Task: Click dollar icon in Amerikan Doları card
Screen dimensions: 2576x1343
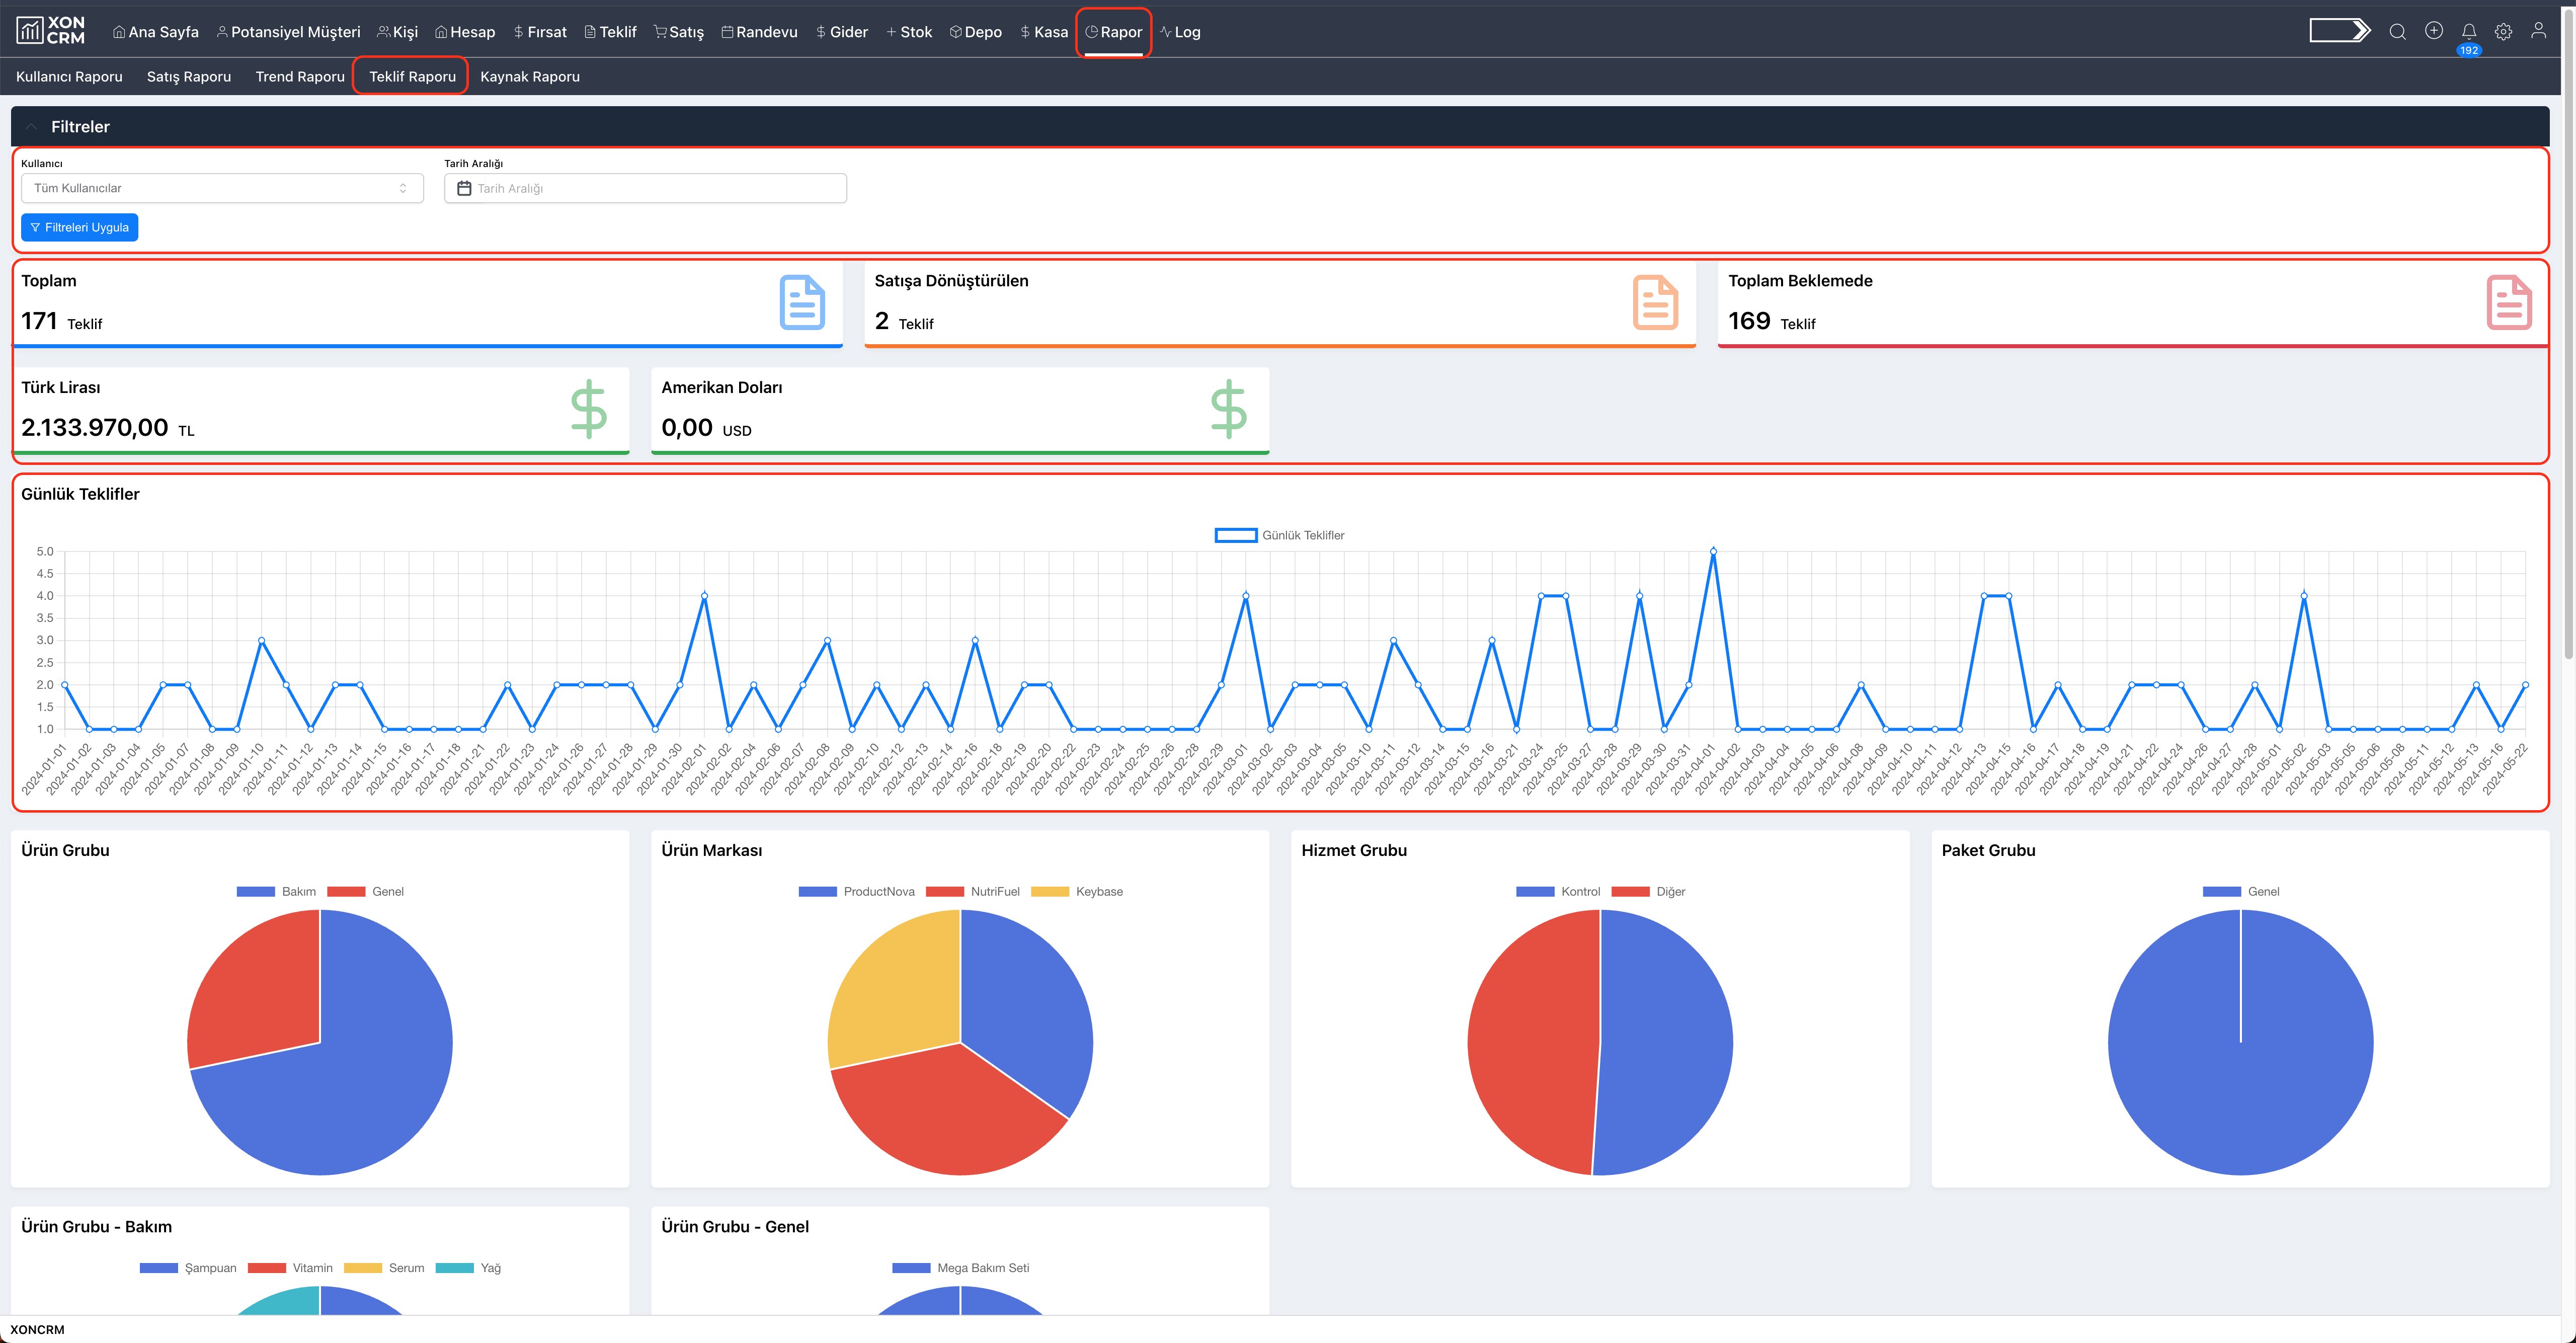Action: 1229,409
